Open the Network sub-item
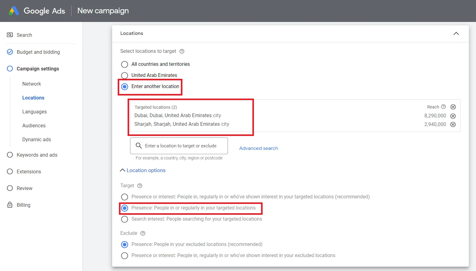The height and width of the screenshot is (271, 476). tap(32, 84)
